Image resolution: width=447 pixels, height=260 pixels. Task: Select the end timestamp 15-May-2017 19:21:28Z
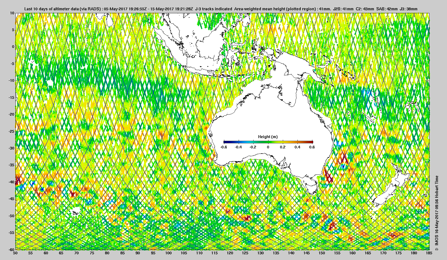172,9
